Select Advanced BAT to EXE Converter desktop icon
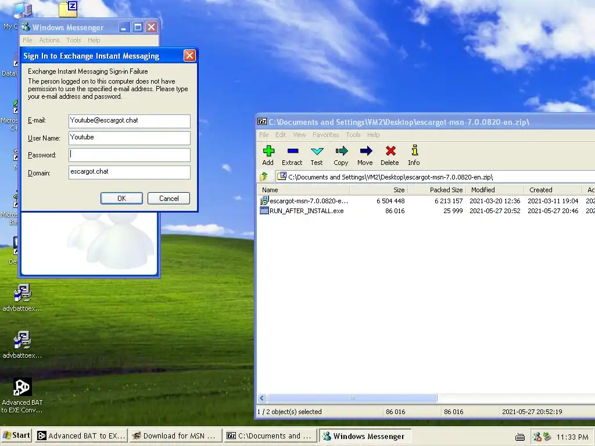The image size is (595, 446). coord(22,387)
